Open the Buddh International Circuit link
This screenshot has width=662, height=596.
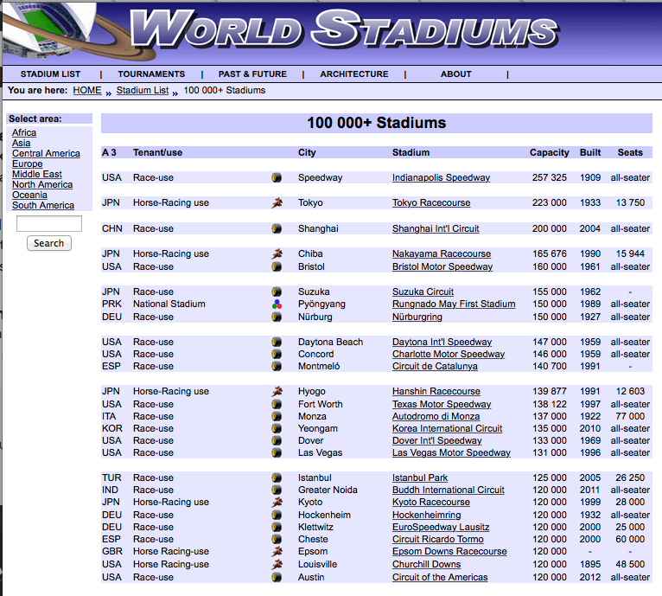pyautogui.click(x=449, y=490)
